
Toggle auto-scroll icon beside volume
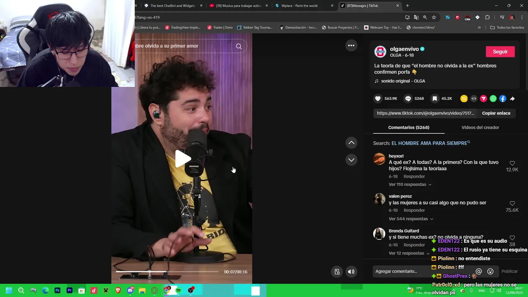coord(337,271)
